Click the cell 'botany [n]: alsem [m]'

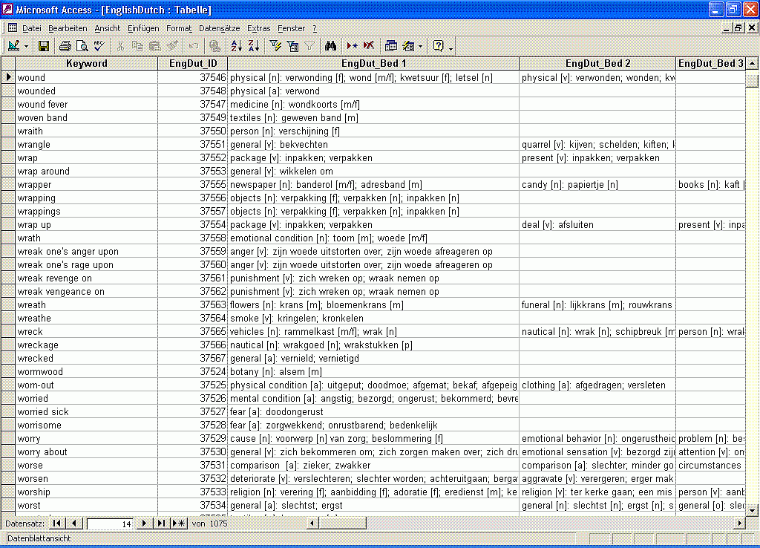(374, 371)
